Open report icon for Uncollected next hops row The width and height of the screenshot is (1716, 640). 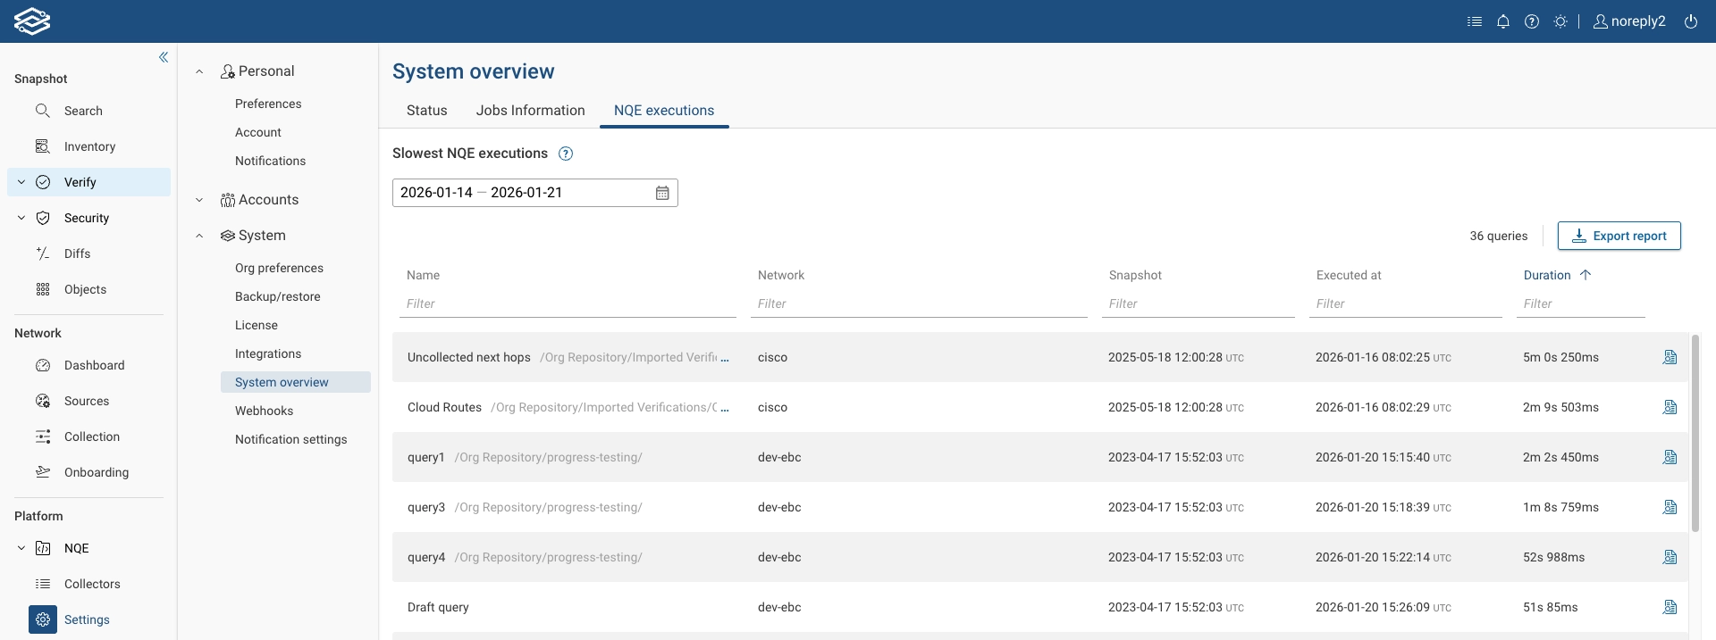[x=1670, y=357]
